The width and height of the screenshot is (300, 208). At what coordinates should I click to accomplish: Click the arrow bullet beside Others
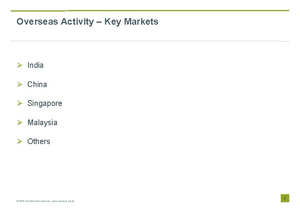pos(20,141)
